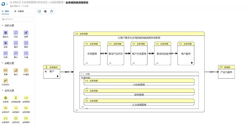Select the 业务接口 element icon

tap(16, 108)
